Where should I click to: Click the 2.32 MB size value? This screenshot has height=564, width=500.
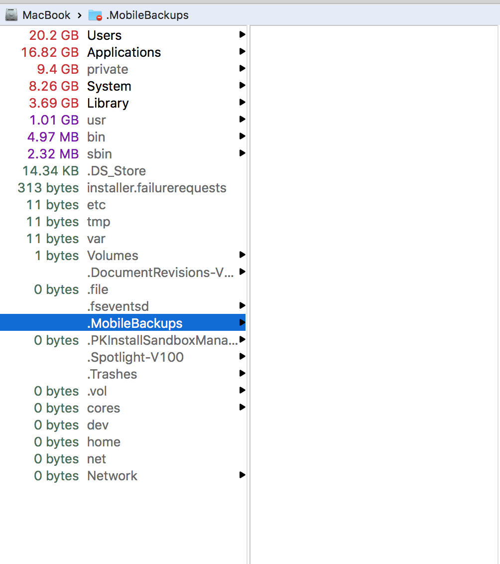[53, 154]
